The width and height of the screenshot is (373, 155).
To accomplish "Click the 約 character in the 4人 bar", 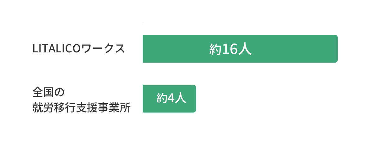I will [162, 99].
